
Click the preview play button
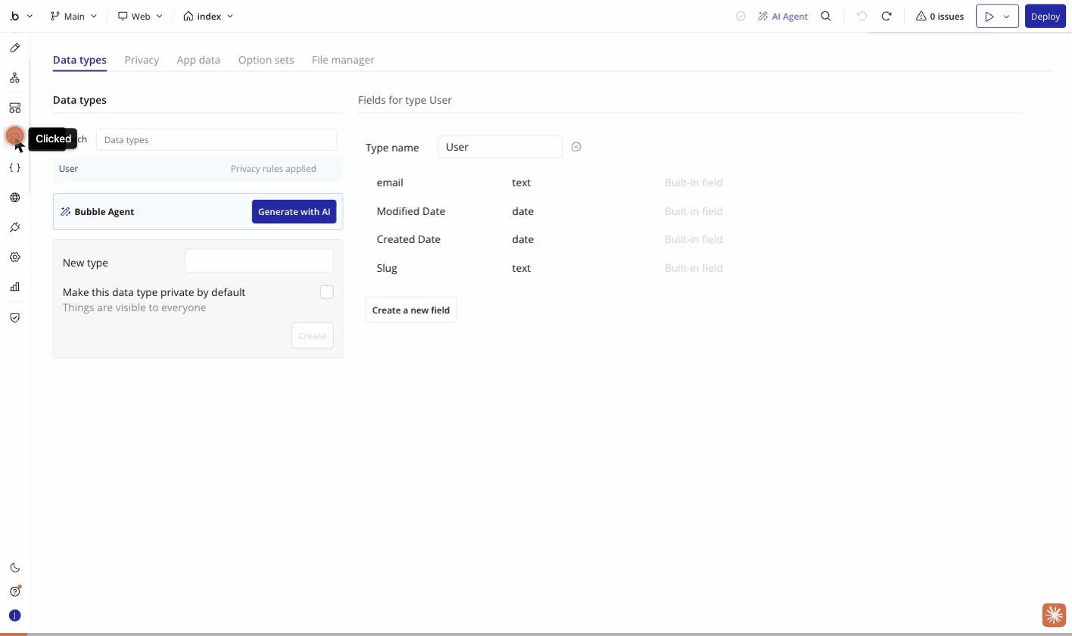pyautogui.click(x=989, y=16)
